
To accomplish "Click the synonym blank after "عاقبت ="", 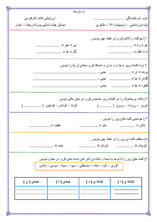I will coord(40,126).
